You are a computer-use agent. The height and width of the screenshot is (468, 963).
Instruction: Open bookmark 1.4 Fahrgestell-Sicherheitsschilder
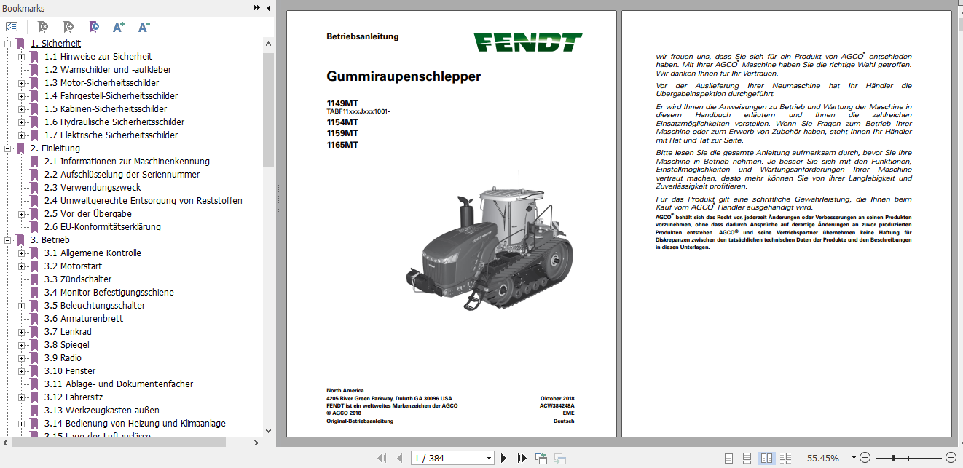tap(111, 95)
